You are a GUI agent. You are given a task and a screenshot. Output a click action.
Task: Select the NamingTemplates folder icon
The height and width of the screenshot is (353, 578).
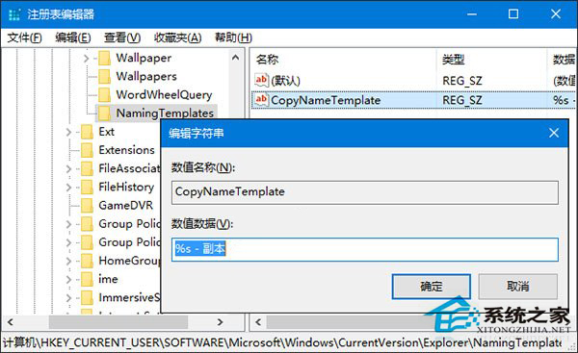click(105, 113)
